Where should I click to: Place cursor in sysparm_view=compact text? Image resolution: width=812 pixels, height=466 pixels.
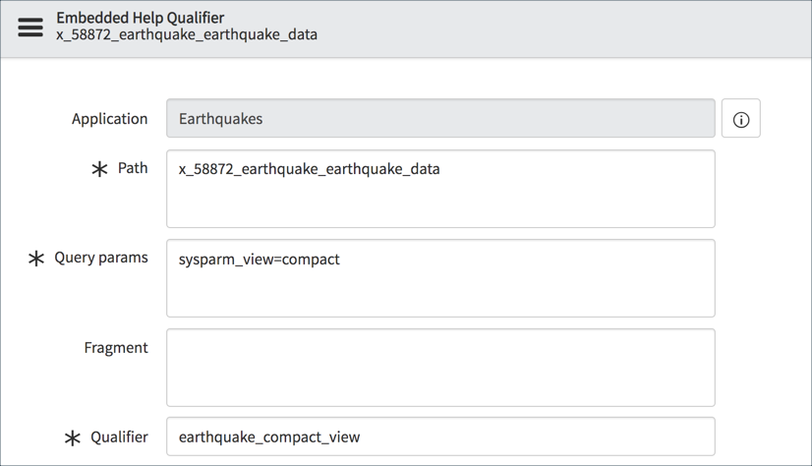point(259,260)
